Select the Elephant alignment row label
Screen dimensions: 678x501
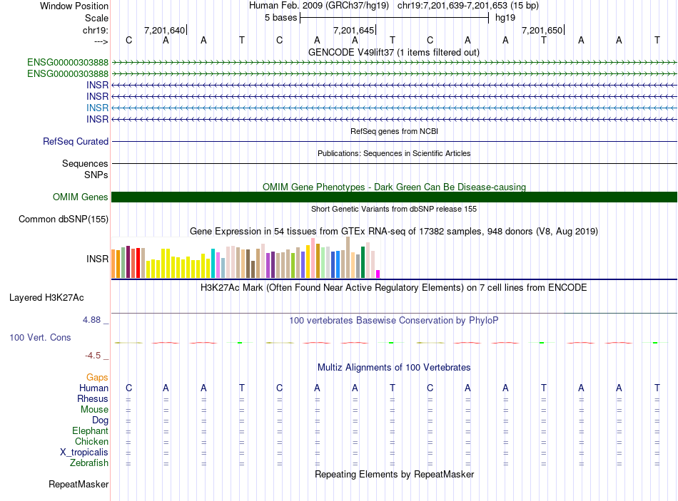tap(90, 431)
